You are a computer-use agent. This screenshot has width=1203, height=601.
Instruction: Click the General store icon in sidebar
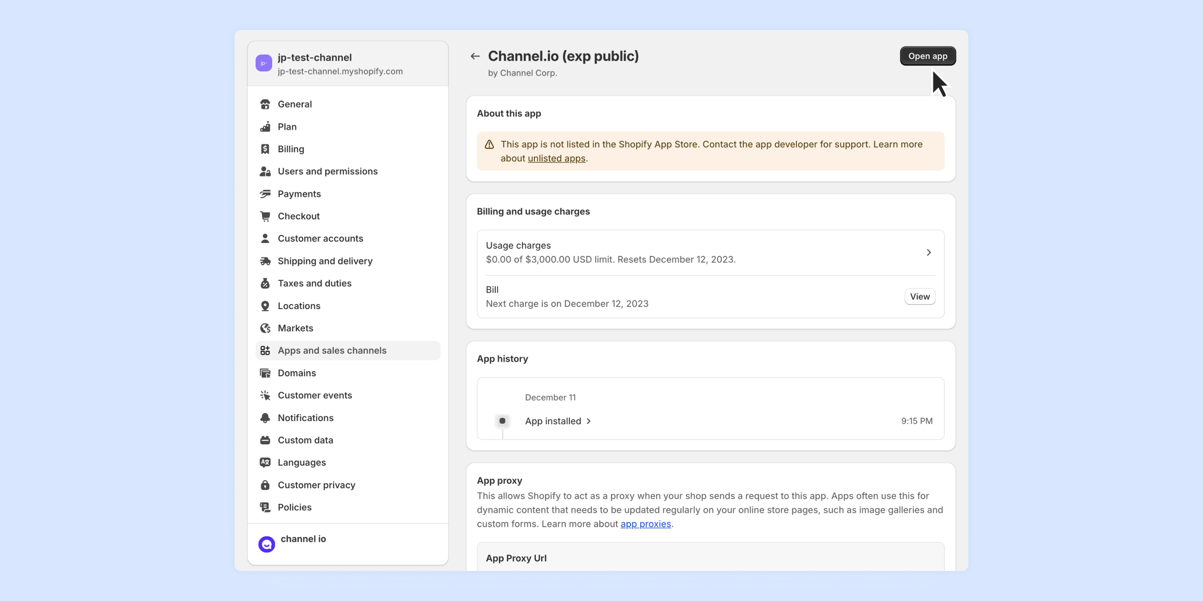click(x=265, y=104)
